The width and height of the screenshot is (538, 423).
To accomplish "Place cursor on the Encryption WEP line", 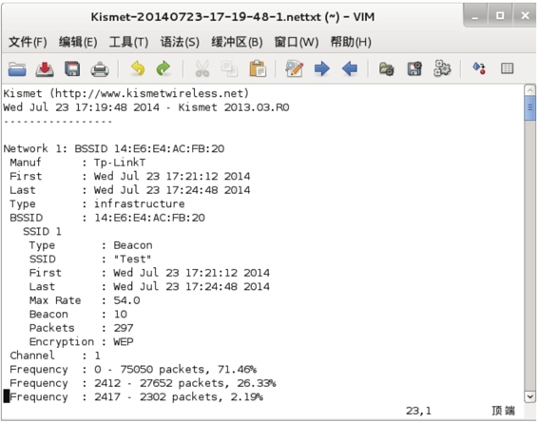I will (82, 341).
